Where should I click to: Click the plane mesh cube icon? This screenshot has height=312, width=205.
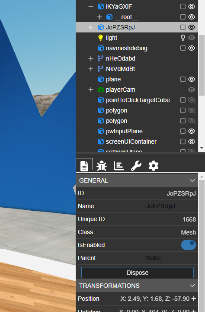pyautogui.click(x=101, y=79)
